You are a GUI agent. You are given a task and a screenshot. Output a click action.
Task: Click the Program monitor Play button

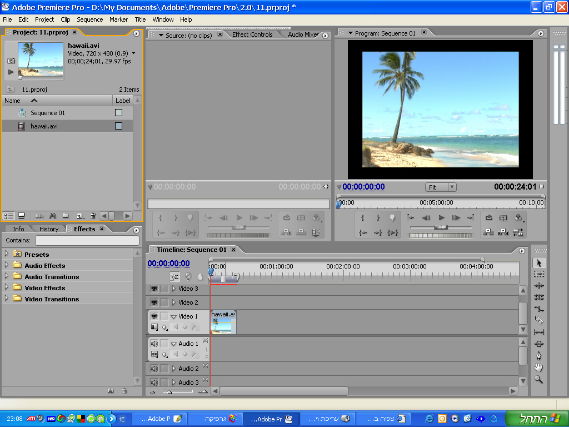click(442, 218)
